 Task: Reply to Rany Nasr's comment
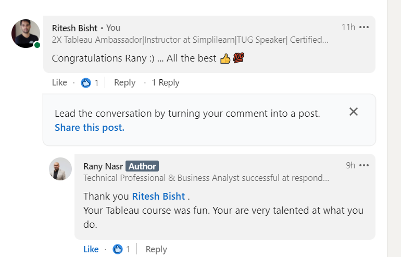(x=156, y=249)
